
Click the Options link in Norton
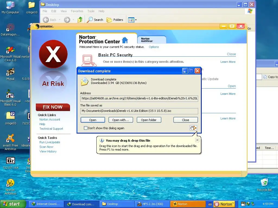[x=154, y=47]
